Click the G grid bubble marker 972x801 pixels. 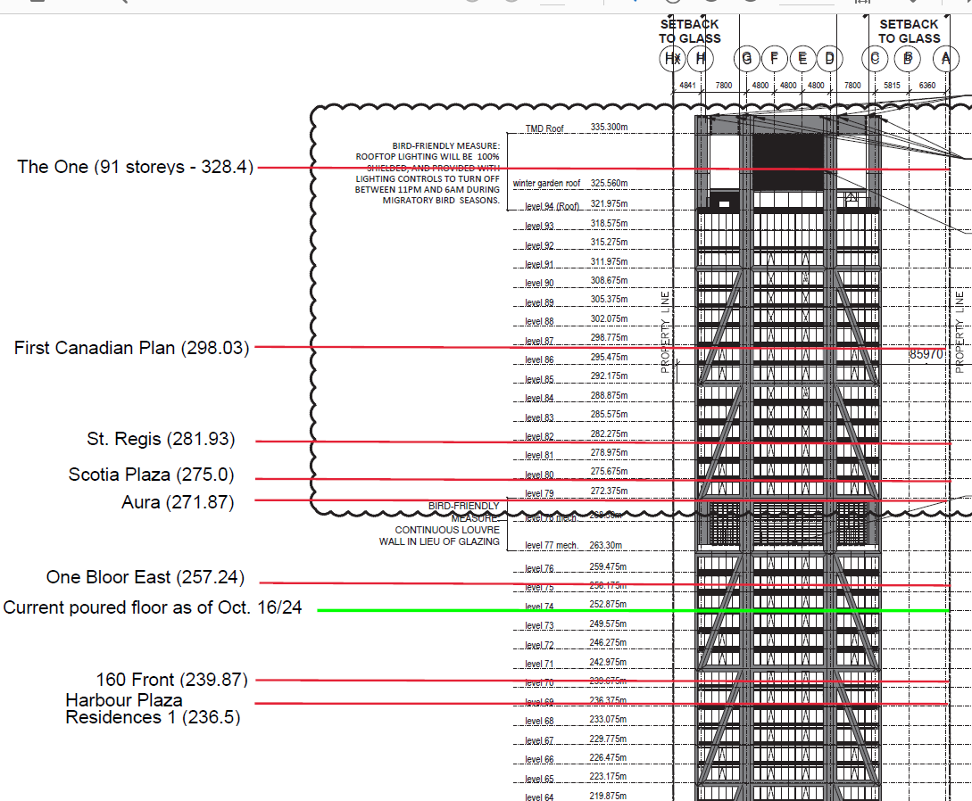[x=747, y=59]
